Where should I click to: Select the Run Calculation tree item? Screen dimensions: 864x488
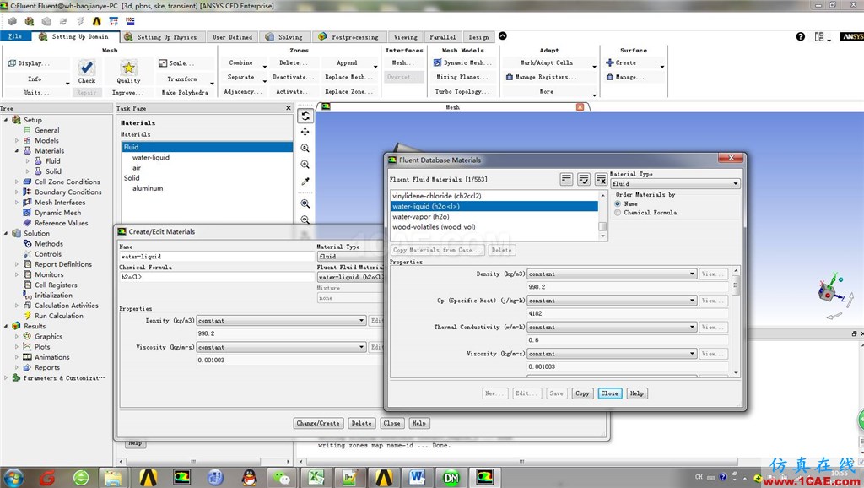[59, 316]
